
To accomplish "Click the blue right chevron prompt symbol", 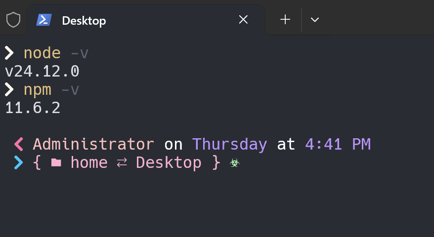I will point(19,162).
